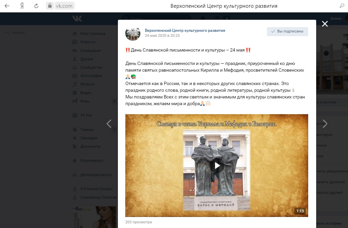This screenshot has width=348, height=228.
Task: Go to next post with right chevron
Action: (x=325, y=124)
